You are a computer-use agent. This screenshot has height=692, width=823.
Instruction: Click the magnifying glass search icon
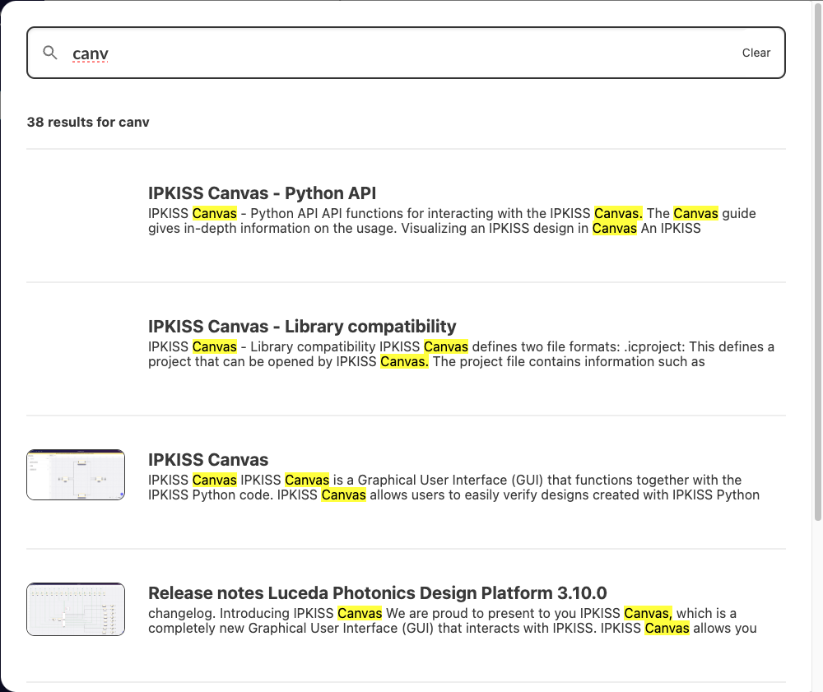coord(50,53)
